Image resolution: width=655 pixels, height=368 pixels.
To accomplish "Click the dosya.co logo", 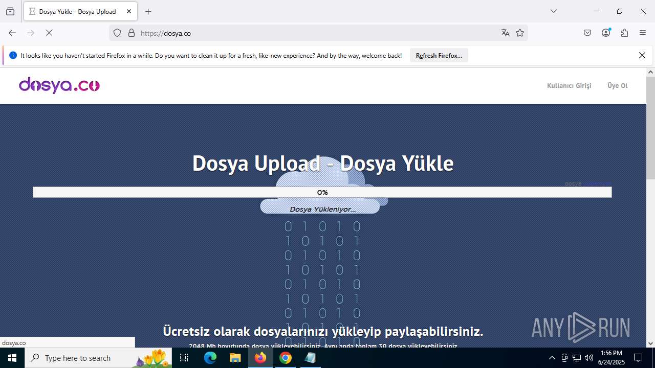I will pyautogui.click(x=59, y=85).
